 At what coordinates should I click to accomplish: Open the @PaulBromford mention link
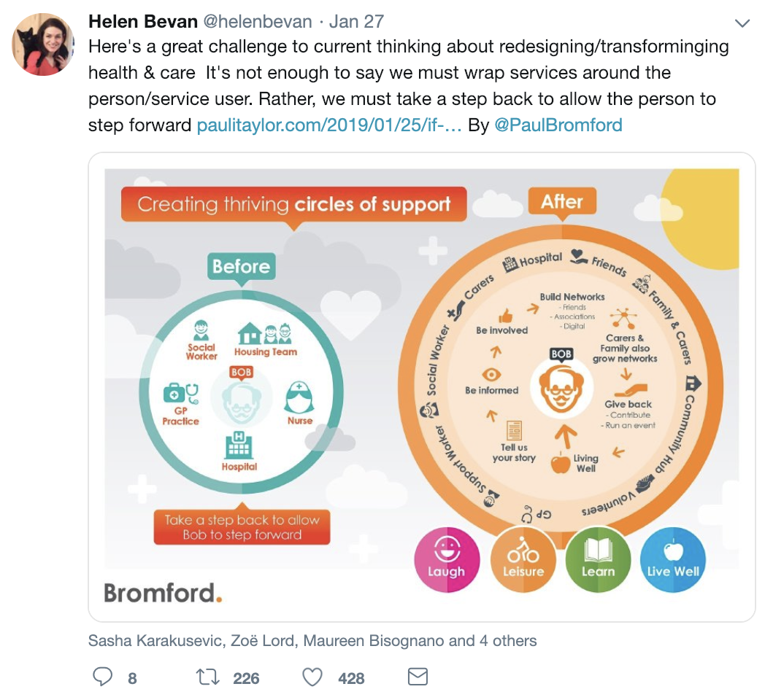click(558, 125)
